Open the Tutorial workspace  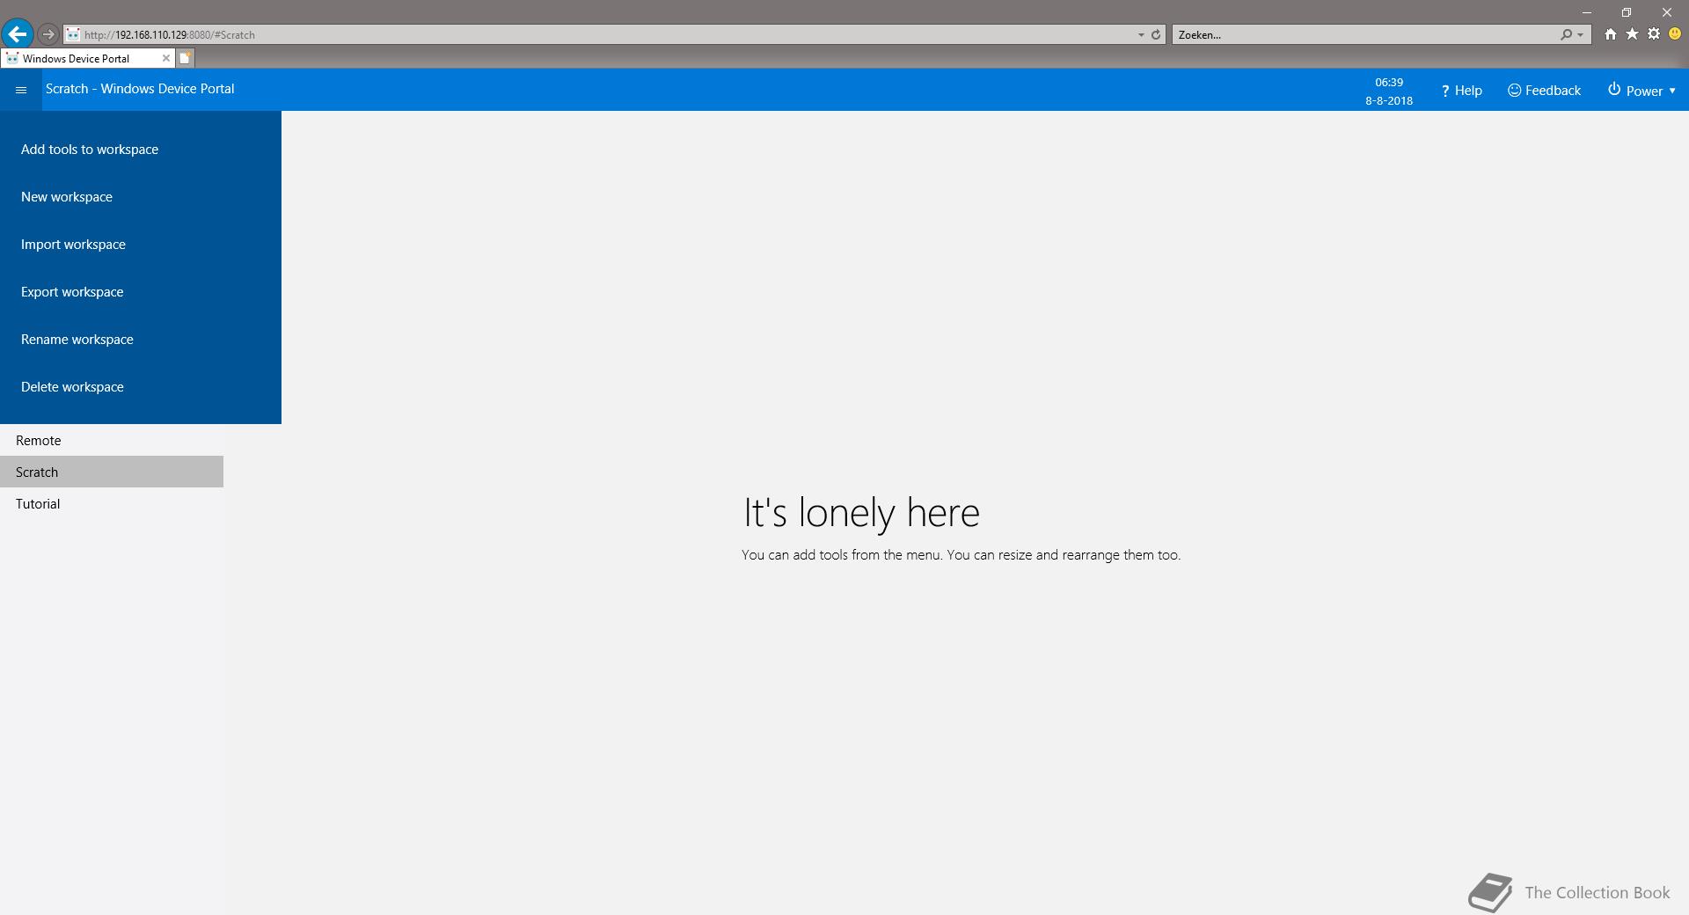point(112,504)
